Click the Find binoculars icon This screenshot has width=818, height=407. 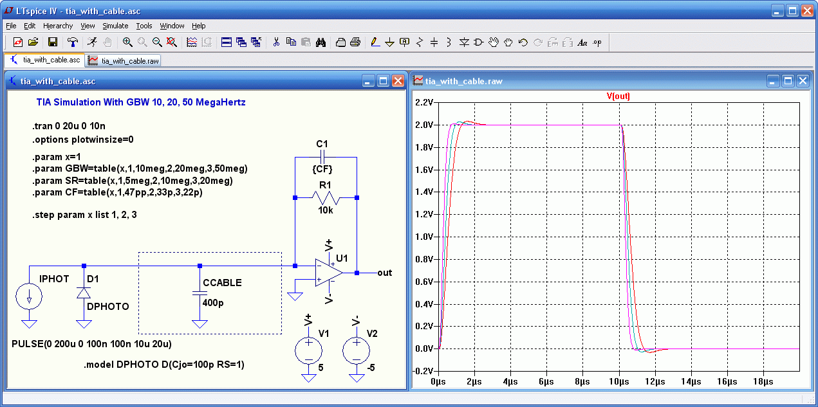pyautogui.click(x=321, y=42)
